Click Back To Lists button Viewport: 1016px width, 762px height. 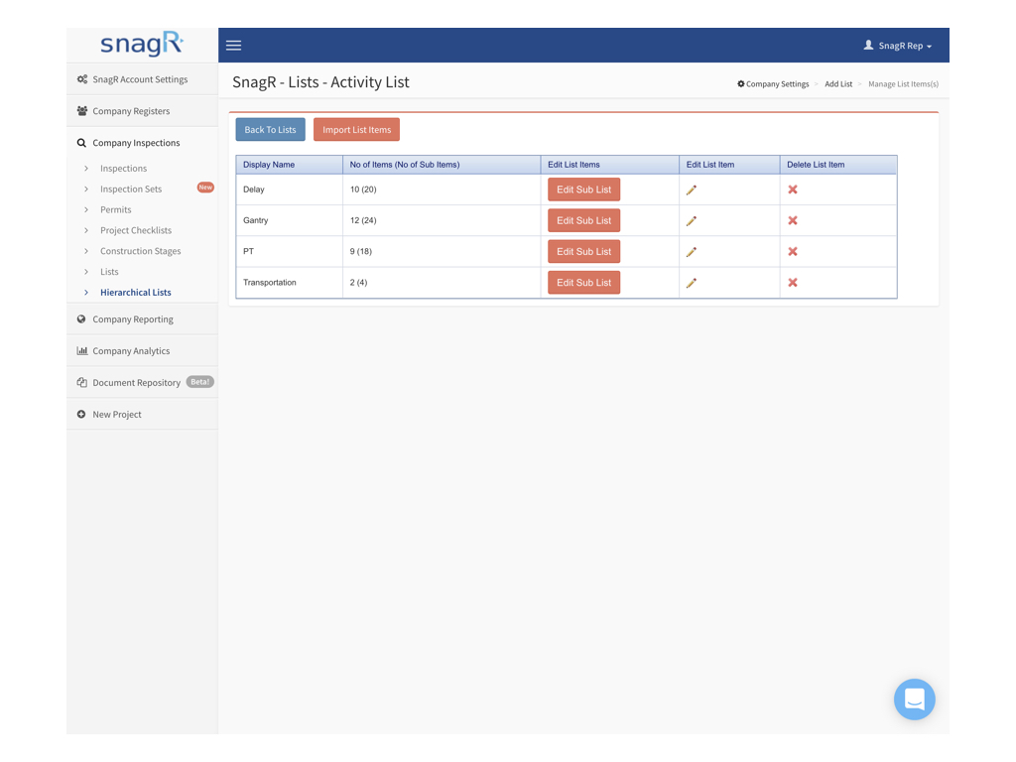click(270, 130)
